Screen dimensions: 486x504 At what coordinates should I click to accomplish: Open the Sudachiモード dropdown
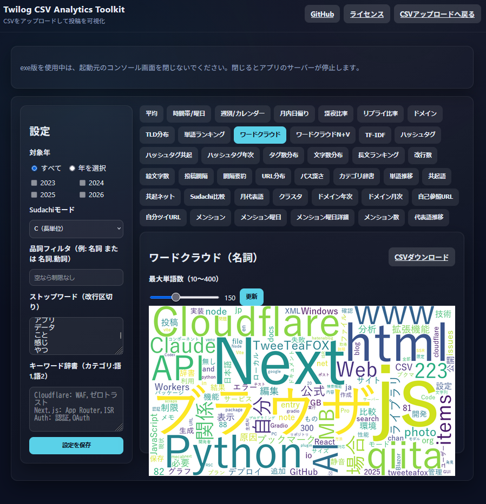[x=76, y=229]
